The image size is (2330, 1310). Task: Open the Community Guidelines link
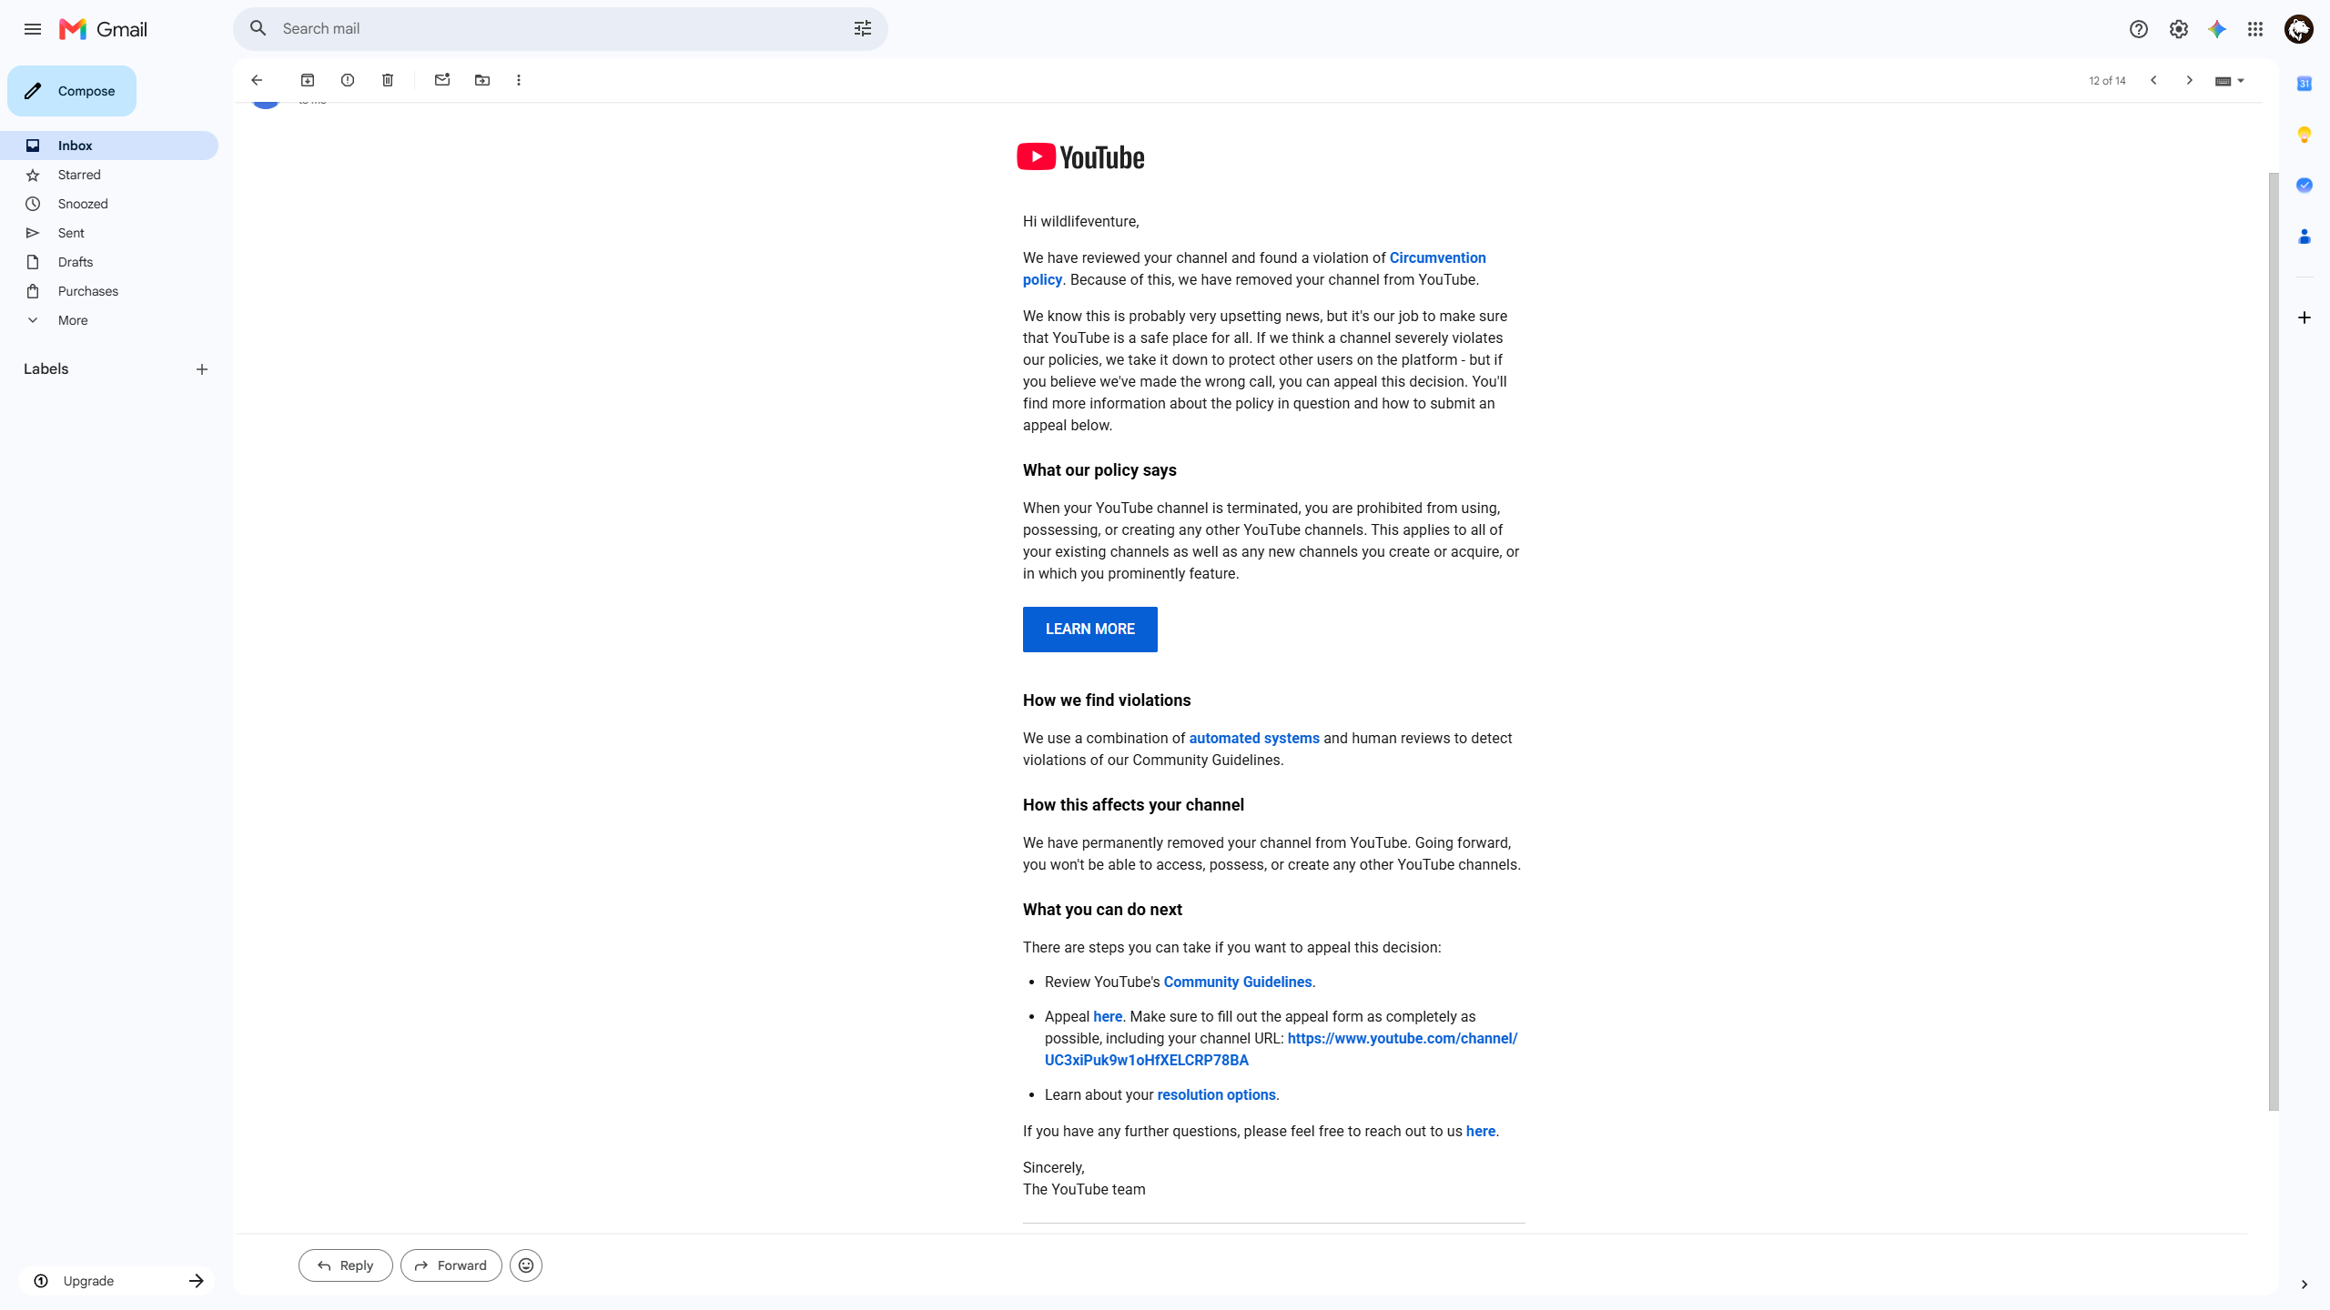(1237, 982)
